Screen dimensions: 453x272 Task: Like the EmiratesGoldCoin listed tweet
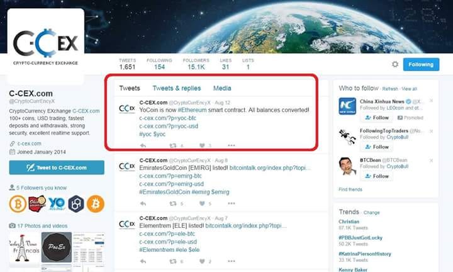coord(202,203)
